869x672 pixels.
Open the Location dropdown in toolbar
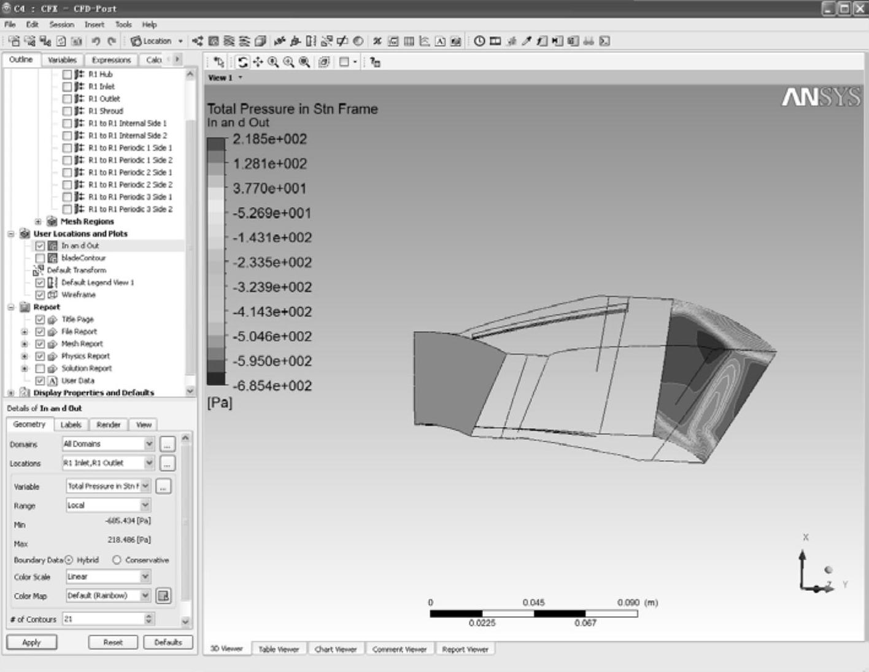[x=156, y=41]
